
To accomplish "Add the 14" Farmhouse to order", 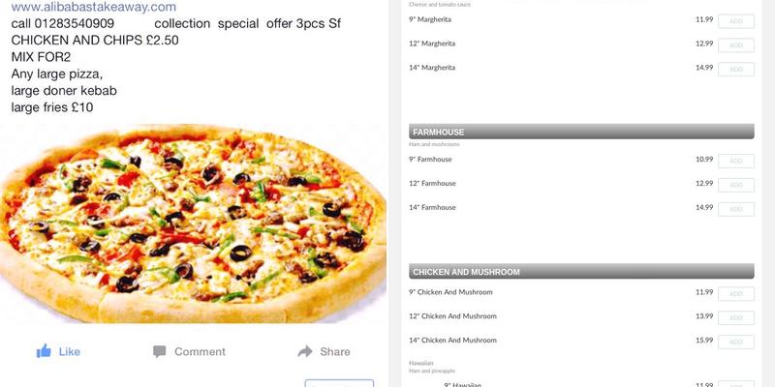I will tap(736, 209).
